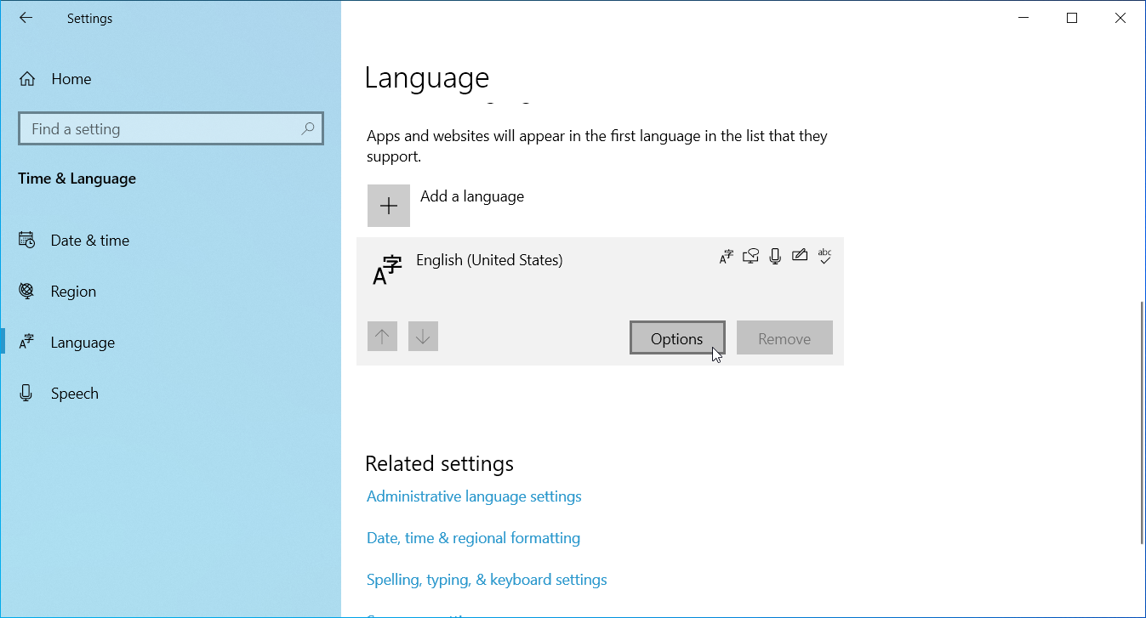
Task: Click the display language feature icon
Action: 726,257
